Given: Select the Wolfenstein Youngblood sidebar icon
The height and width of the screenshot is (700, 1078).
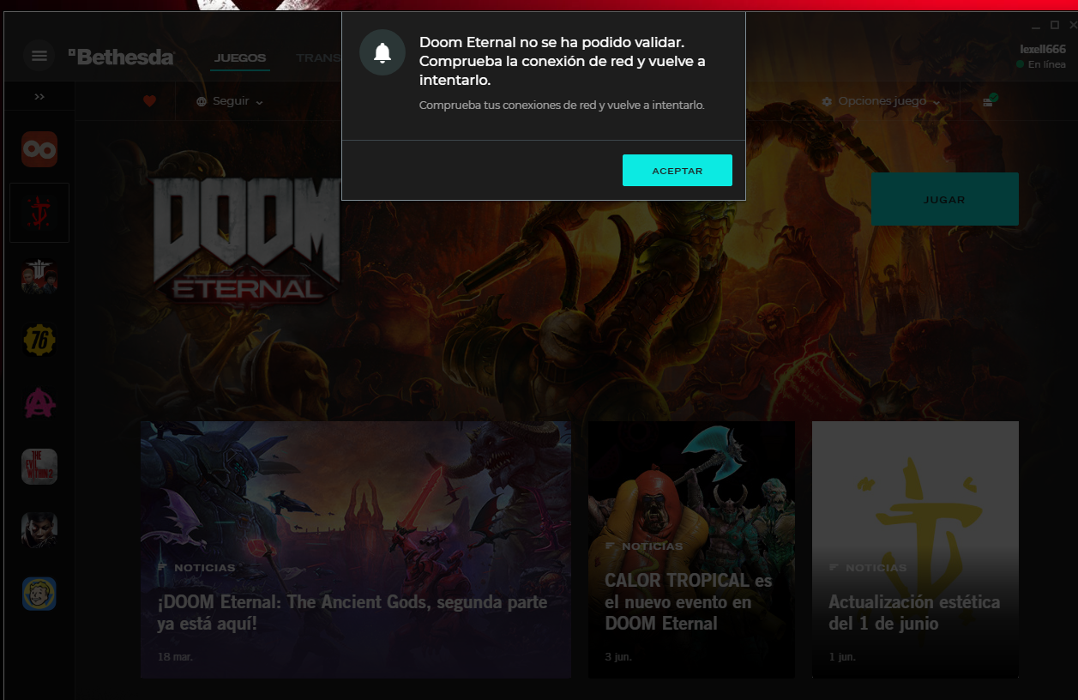Looking at the screenshot, I should coord(39,277).
